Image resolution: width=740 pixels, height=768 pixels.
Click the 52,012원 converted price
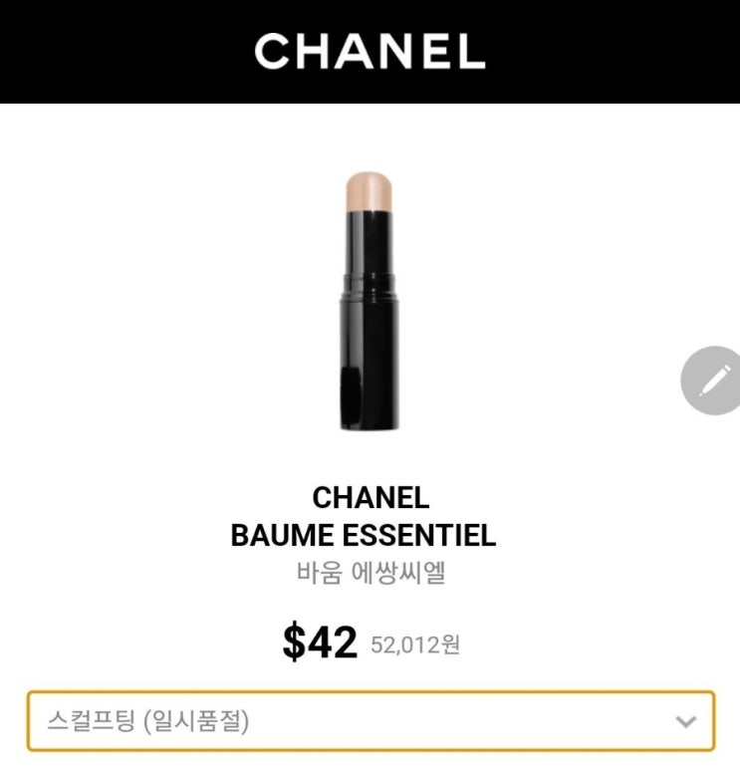click(415, 644)
